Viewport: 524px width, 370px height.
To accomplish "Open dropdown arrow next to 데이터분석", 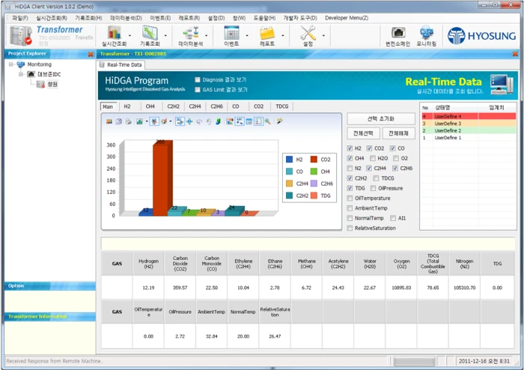I will [x=206, y=35].
